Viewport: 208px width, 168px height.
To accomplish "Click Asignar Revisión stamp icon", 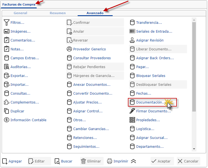I will pos(132,40).
